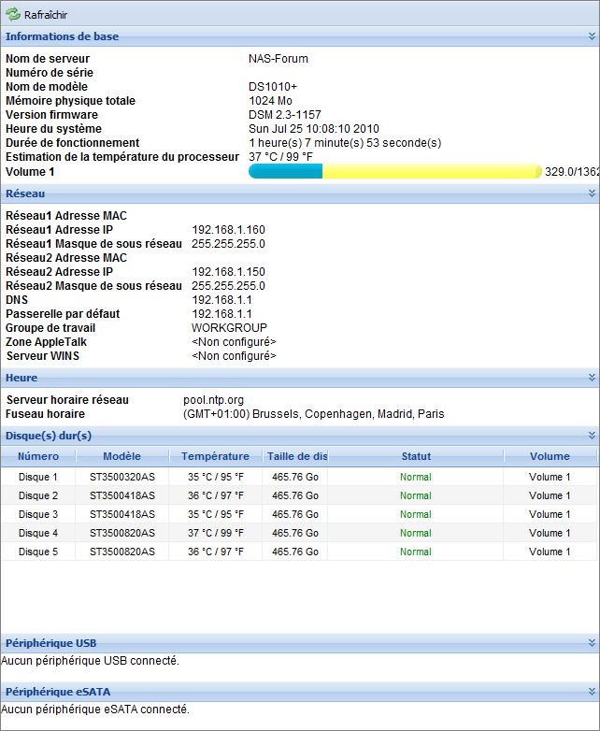Sort by the Statut column header
Screen dimensions: 600x731
416,456
